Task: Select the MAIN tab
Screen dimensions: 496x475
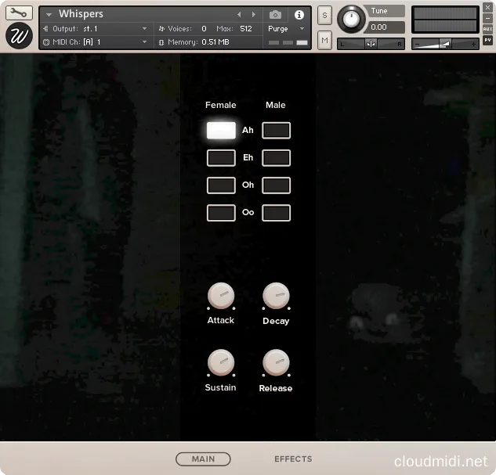Action: coord(203,459)
